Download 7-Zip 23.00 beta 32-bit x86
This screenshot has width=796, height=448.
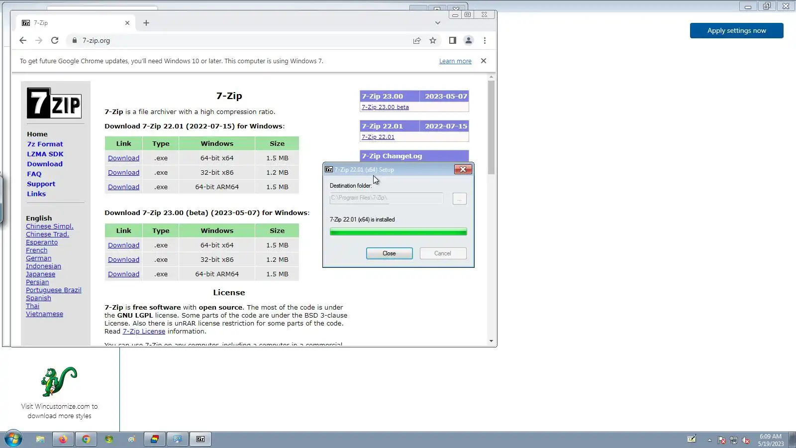pyautogui.click(x=123, y=259)
